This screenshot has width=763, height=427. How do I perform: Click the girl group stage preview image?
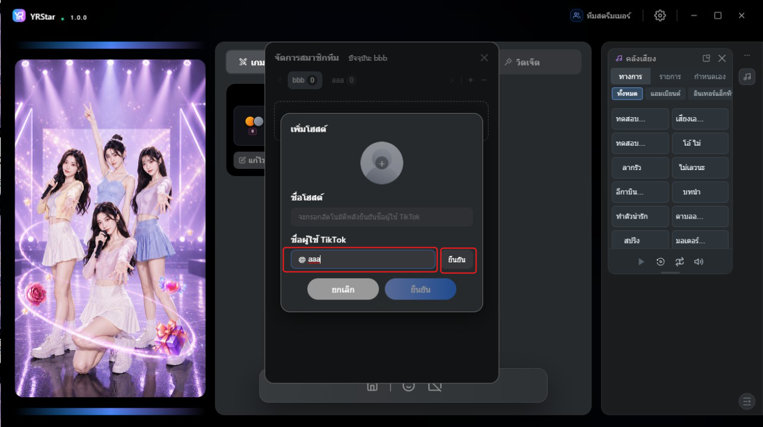point(110,228)
